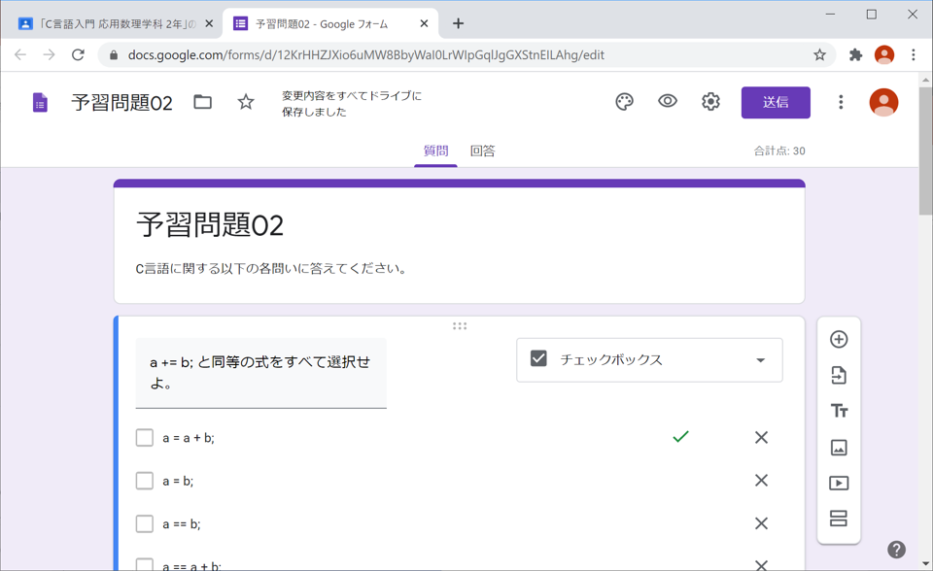
Task: Open the form's more options menu
Action: 841,102
